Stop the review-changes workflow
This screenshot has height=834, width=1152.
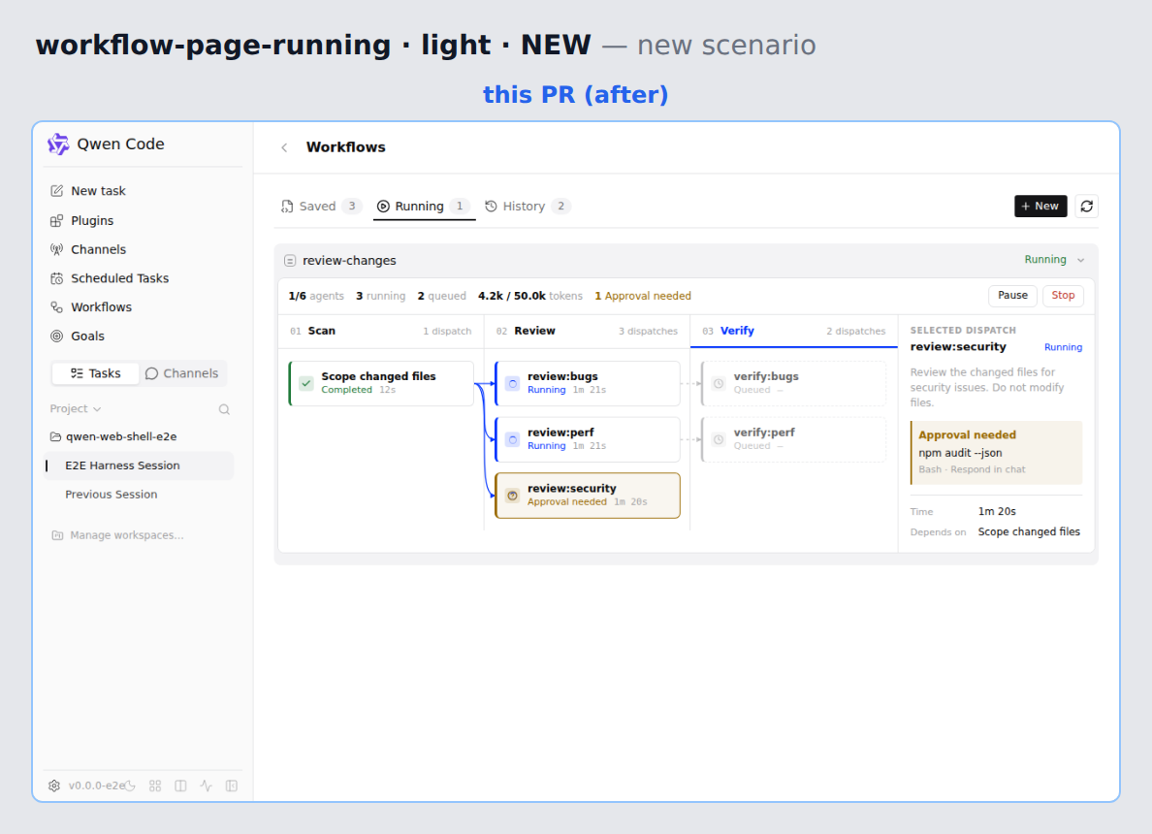click(1063, 296)
